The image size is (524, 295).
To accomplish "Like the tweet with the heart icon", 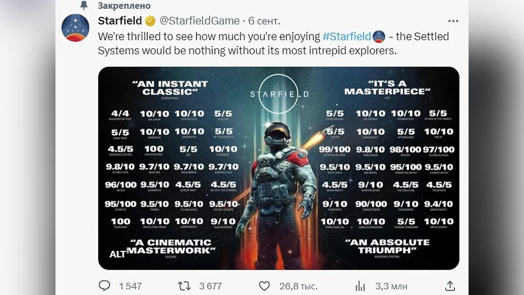I will pyautogui.click(x=265, y=286).
